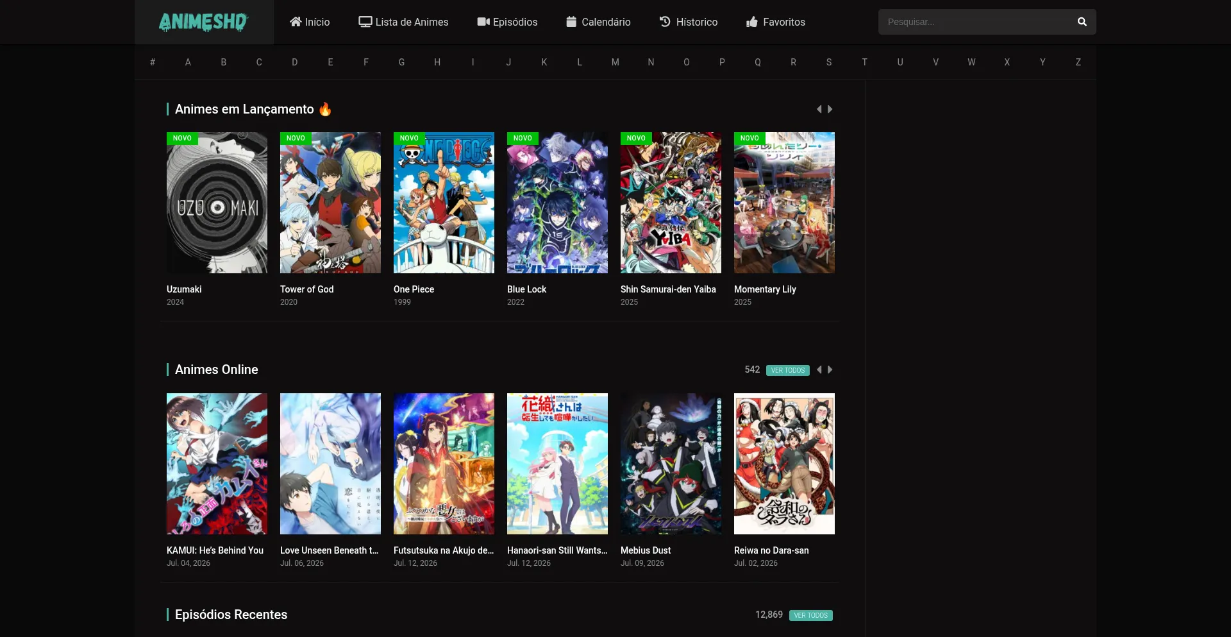The image size is (1231, 637).
Task: Filter animes by letter W
Action: tap(971, 62)
